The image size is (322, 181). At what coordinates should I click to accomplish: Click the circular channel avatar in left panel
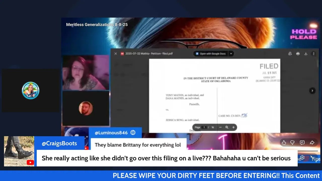(30, 90)
